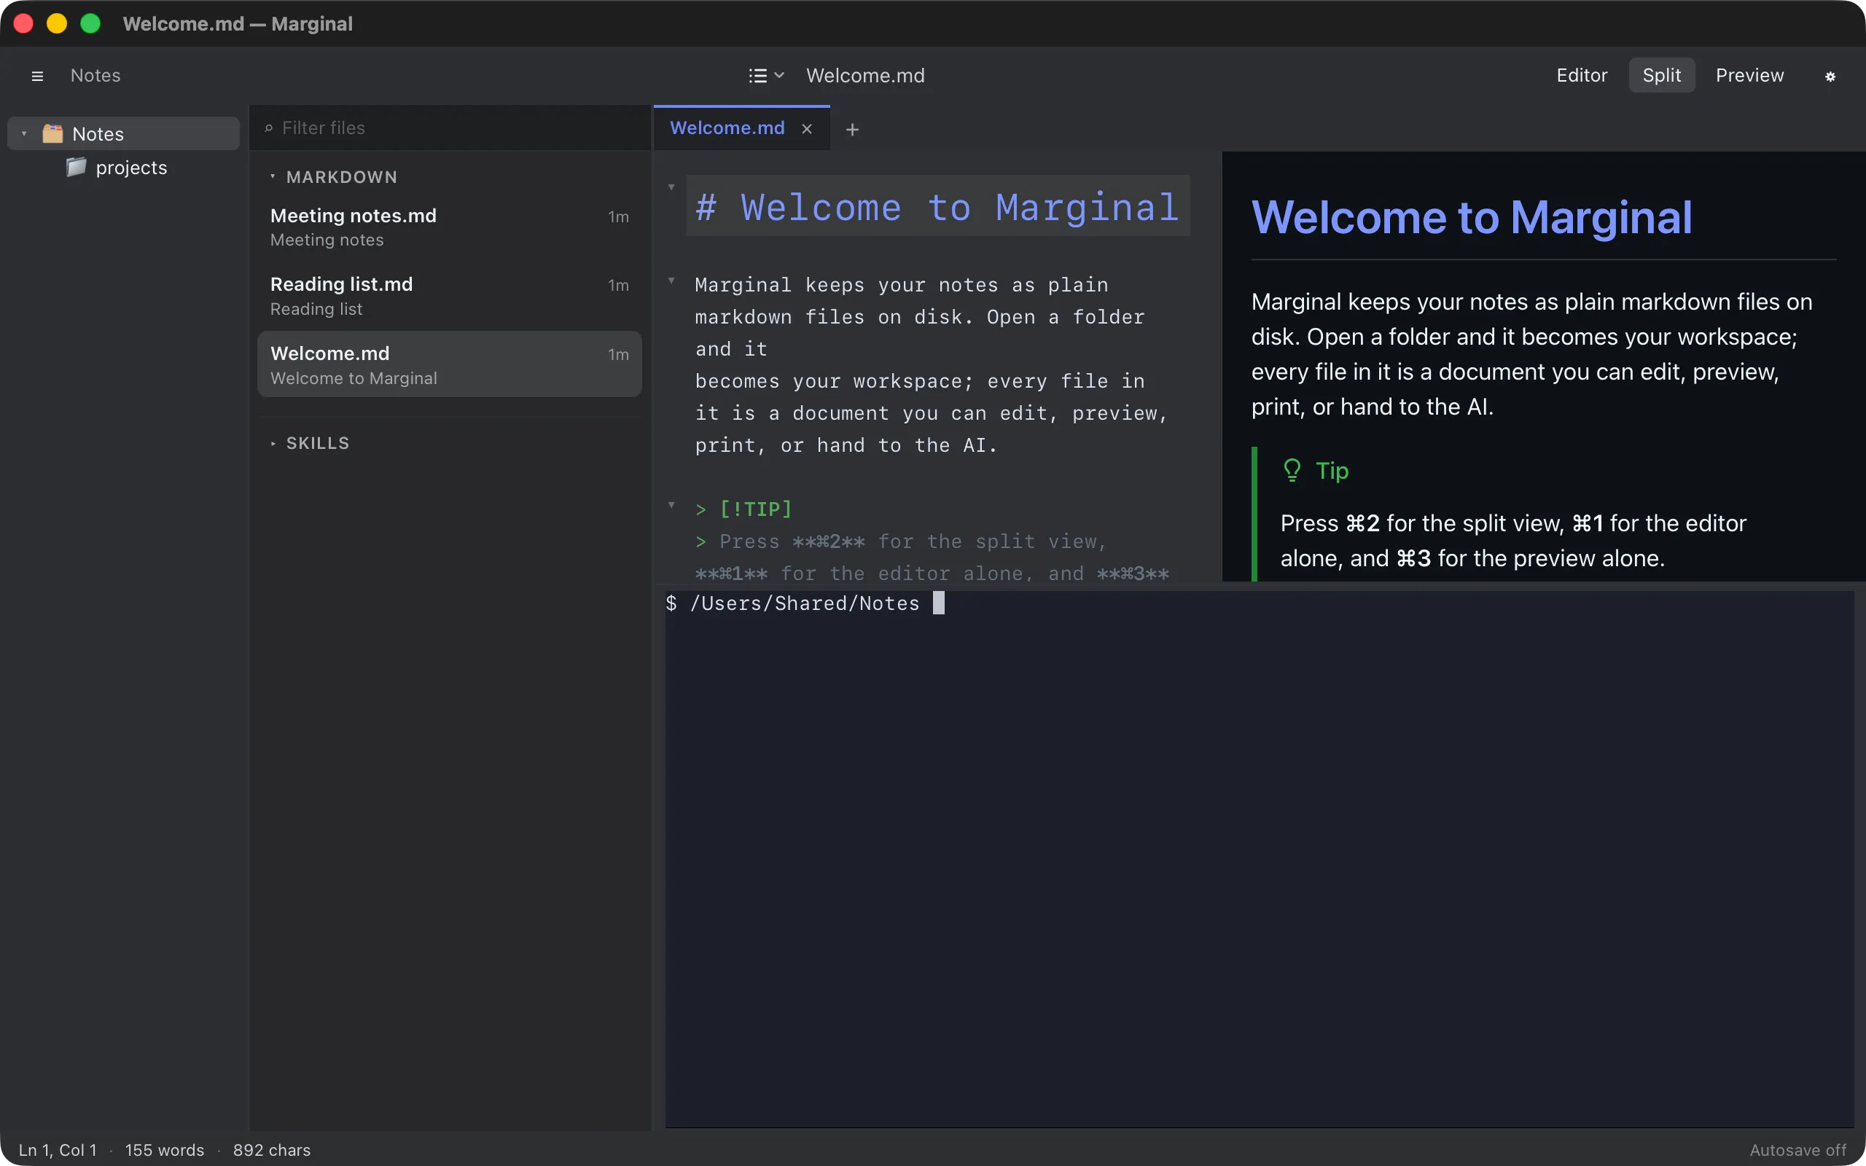1866x1166 pixels.
Task: Click the Reading list subtitle text
Action: [316, 308]
